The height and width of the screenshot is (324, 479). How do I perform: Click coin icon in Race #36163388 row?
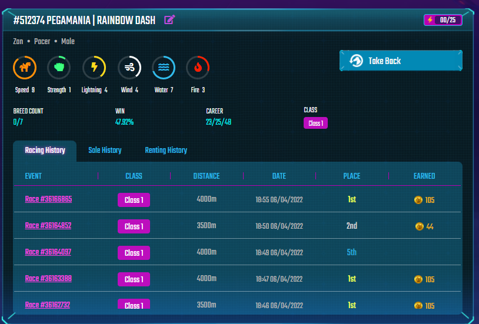418,279
